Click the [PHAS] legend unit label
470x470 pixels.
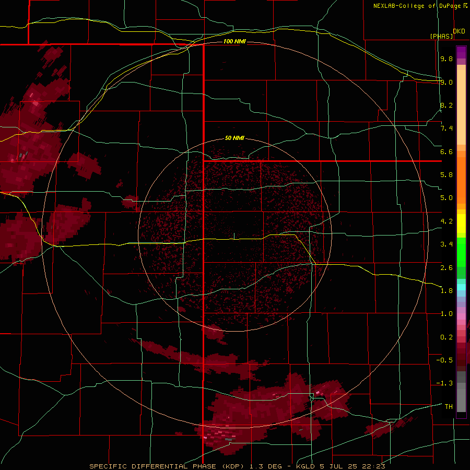[441, 36]
